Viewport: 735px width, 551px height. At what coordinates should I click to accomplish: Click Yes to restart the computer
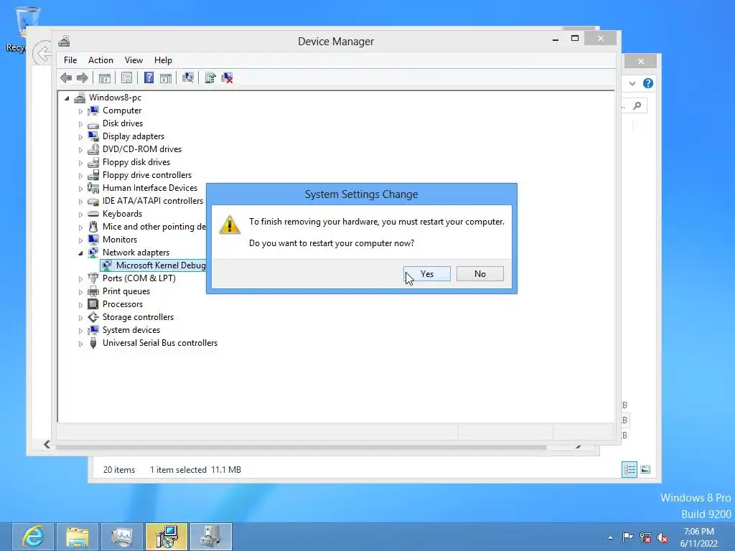(427, 273)
